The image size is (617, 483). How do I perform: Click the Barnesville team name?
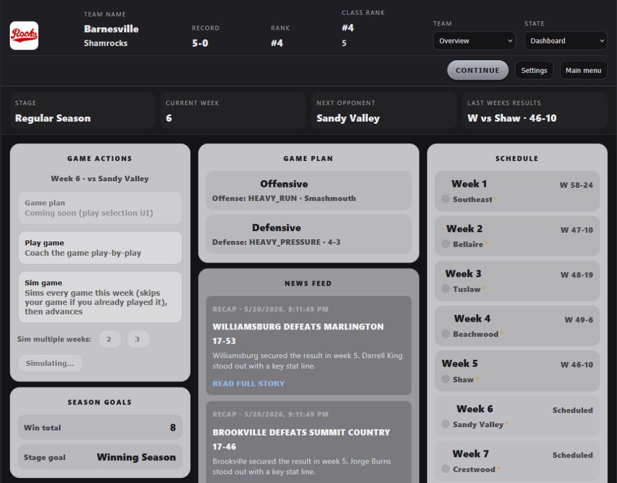coord(111,29)
